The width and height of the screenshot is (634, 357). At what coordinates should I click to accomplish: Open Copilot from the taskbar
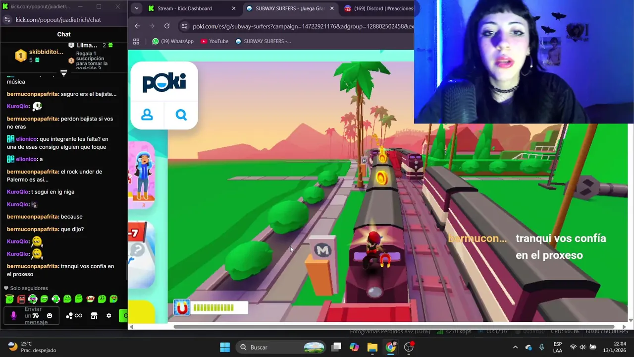[354, 347]
